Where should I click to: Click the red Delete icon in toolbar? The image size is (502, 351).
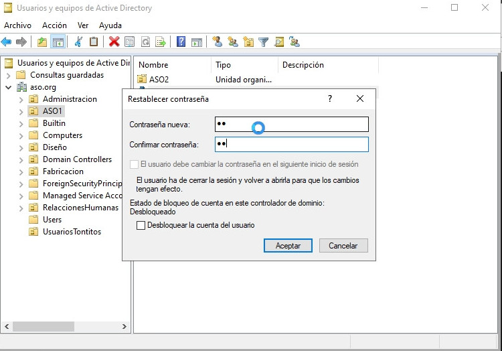(x=114, y=42)
